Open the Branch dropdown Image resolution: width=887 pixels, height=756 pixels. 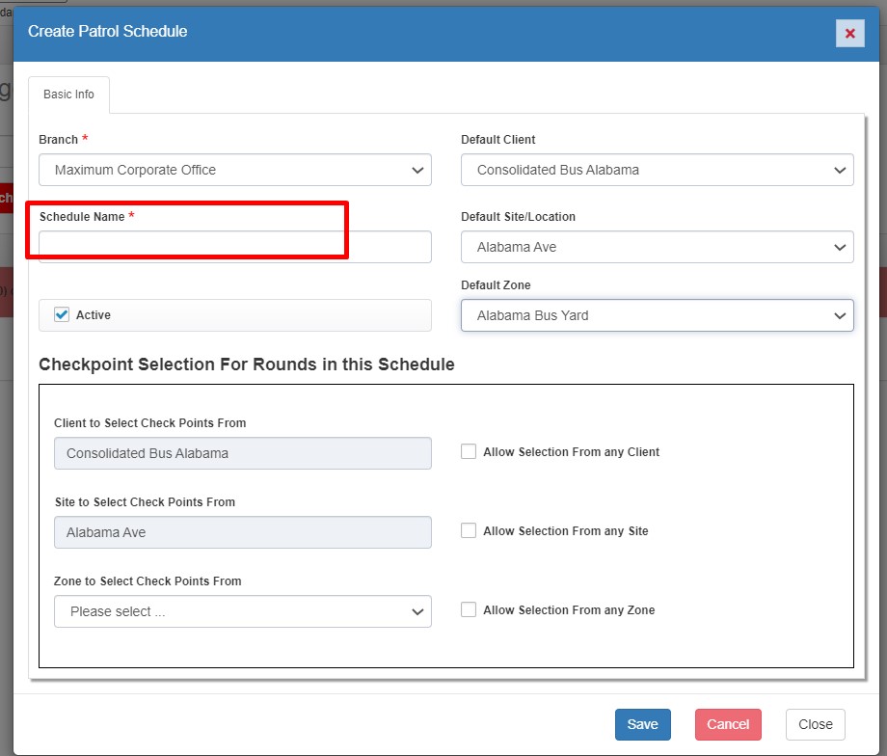(x=234, y=170)
